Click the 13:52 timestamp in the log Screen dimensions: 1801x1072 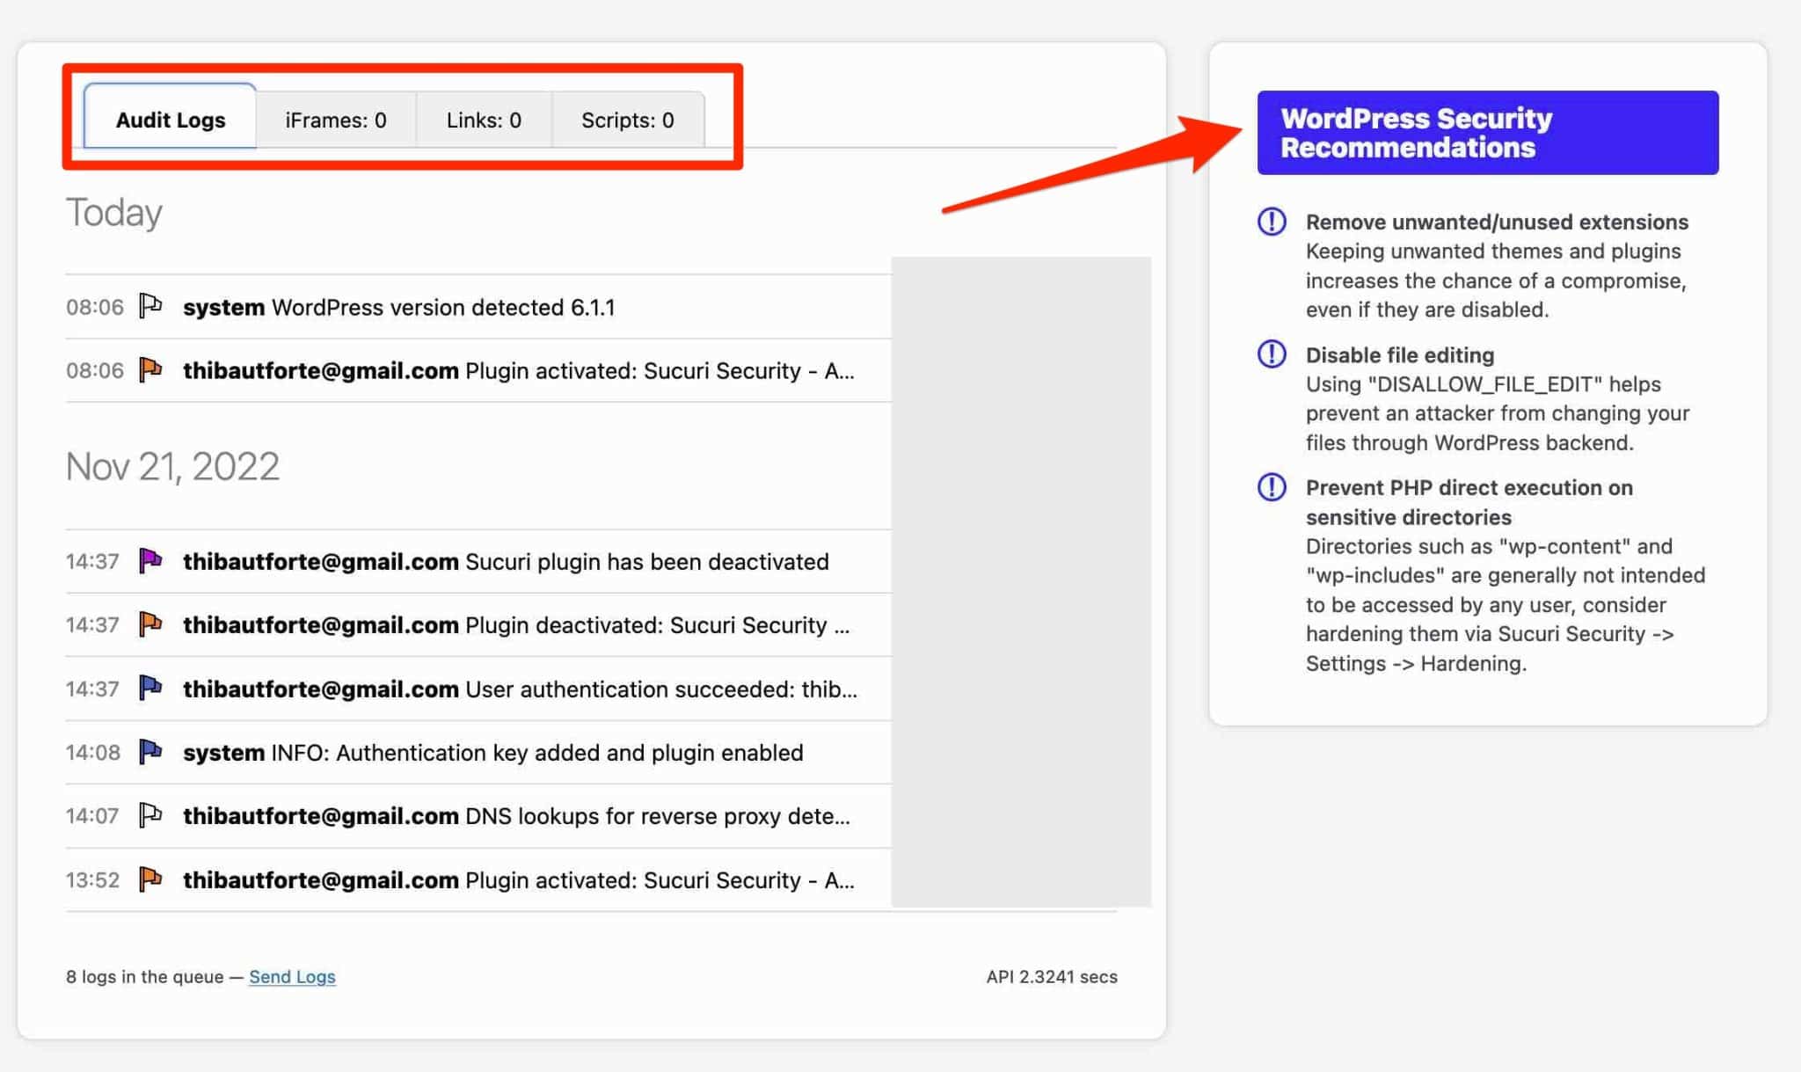pyautogui.click(x=92, y=879)
